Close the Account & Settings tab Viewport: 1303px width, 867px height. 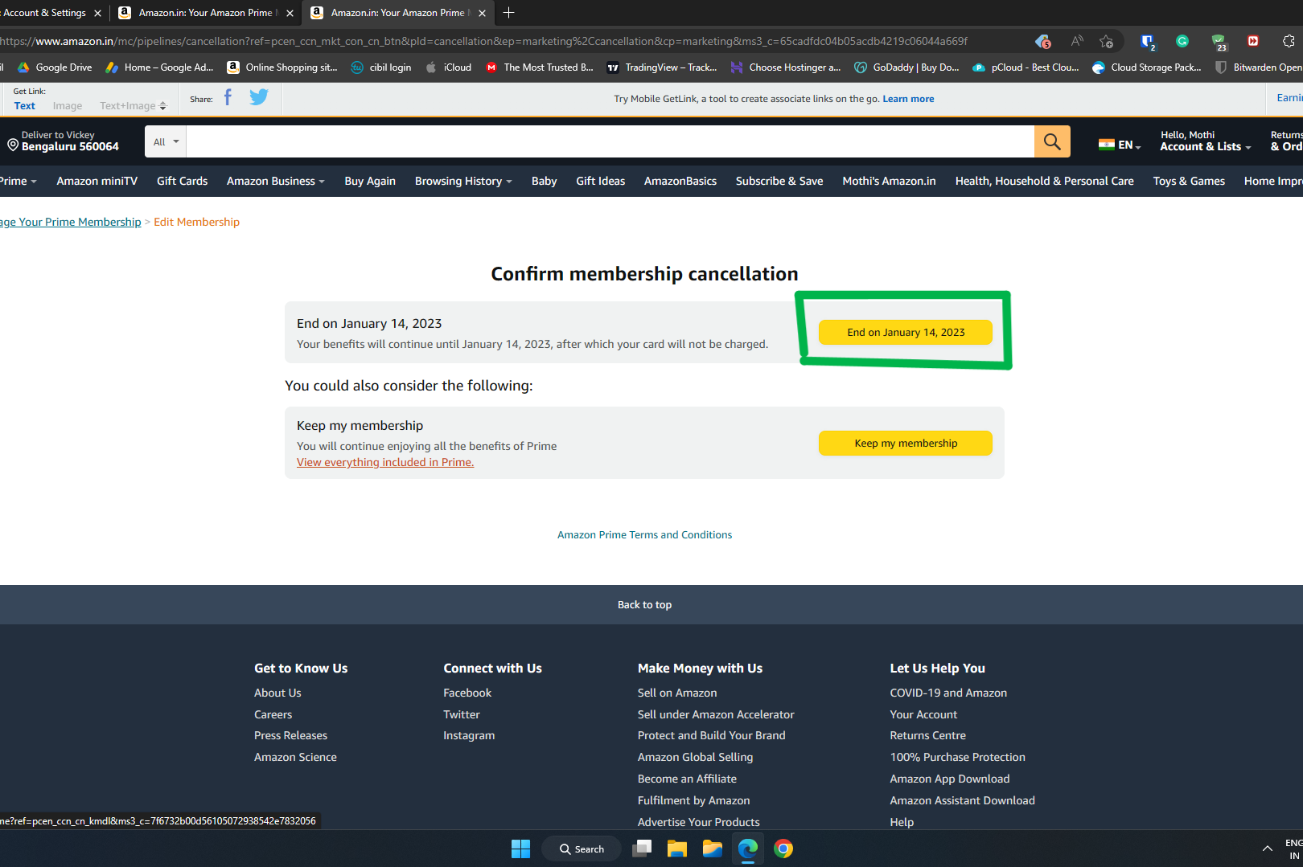tap(97, 13)
